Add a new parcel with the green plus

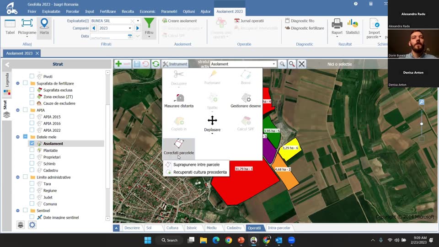tap(118, 64)
